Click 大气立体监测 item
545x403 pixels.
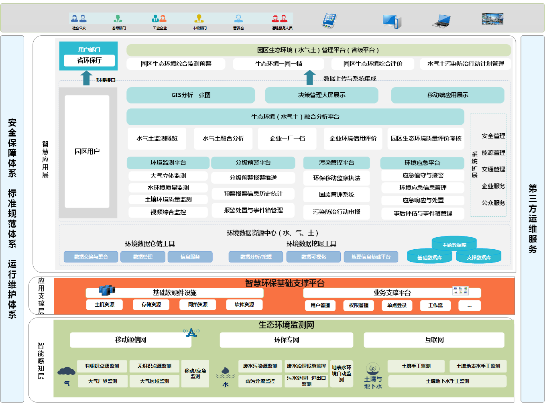point(168,176)
